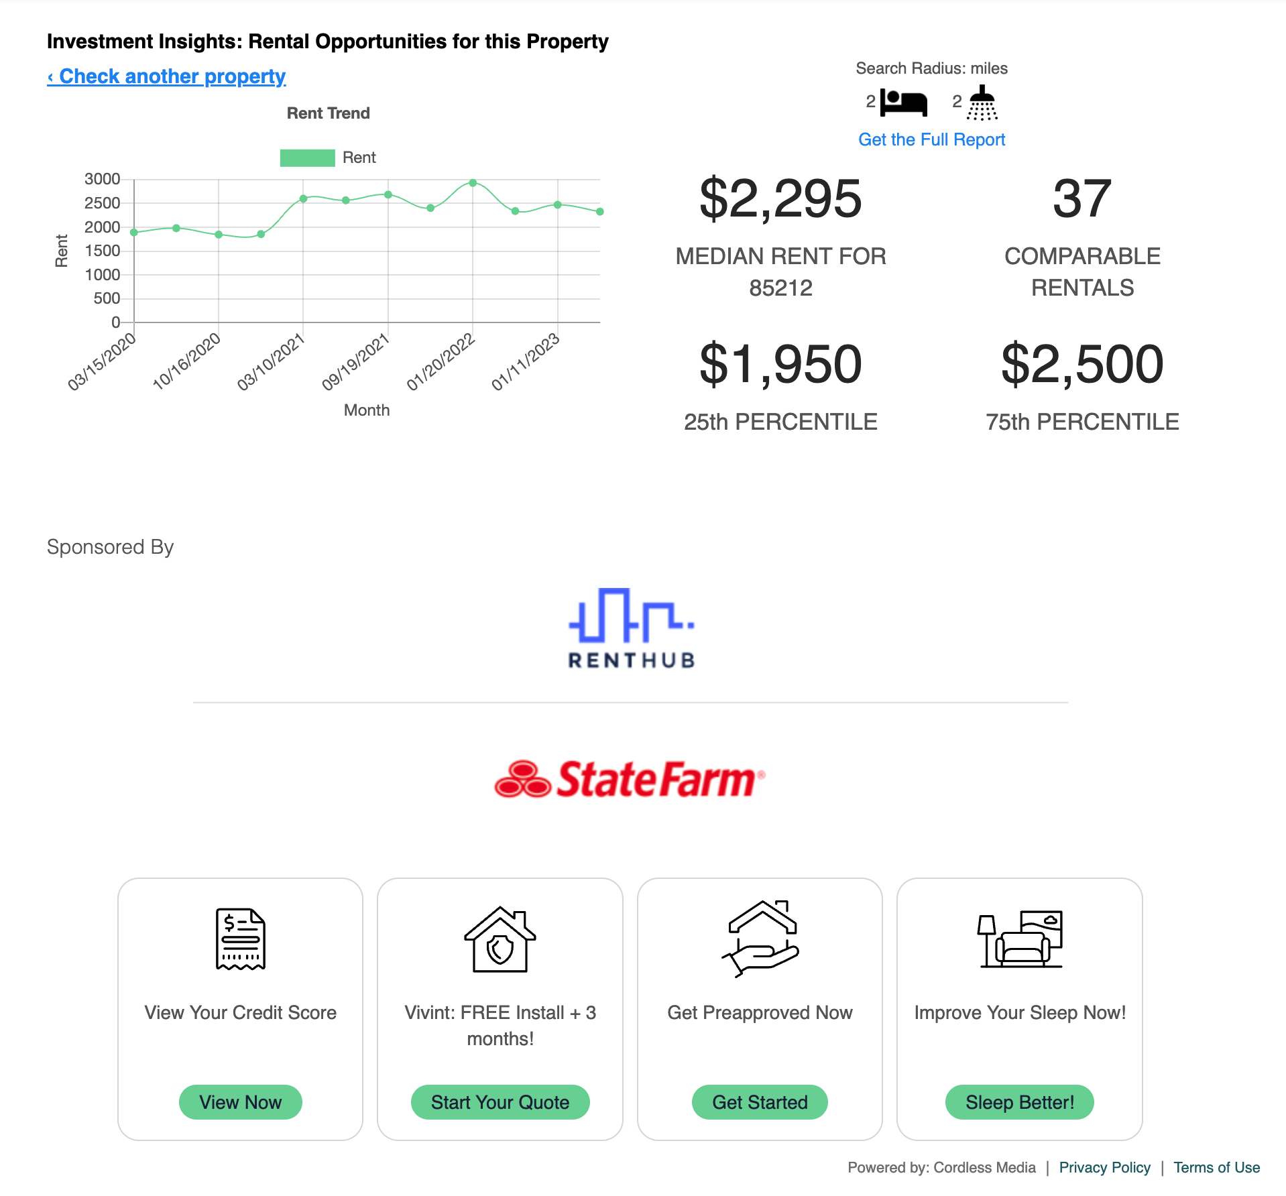Select the rent data point on 01/20/2022
The height and width of the screenshot is (1196, 1286).
coord(473,182)
